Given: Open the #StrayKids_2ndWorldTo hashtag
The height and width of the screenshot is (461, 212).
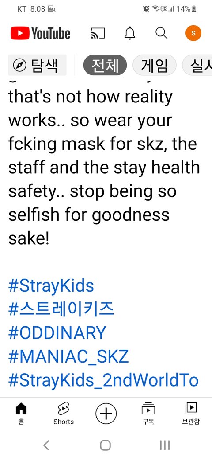Looking at the screenshot, I should point(104,380).
